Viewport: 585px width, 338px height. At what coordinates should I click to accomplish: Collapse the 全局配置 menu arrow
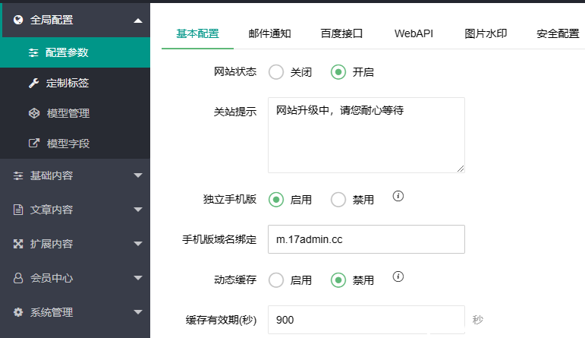(x=138, y=21)
